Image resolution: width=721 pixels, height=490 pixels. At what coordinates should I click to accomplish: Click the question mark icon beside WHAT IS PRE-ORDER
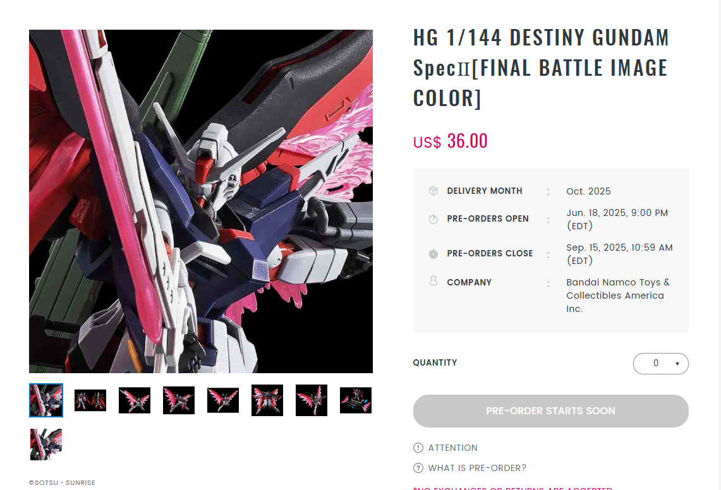click(x=418, y=468)
